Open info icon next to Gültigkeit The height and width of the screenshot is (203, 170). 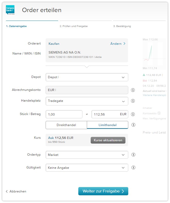click(133, 167)
